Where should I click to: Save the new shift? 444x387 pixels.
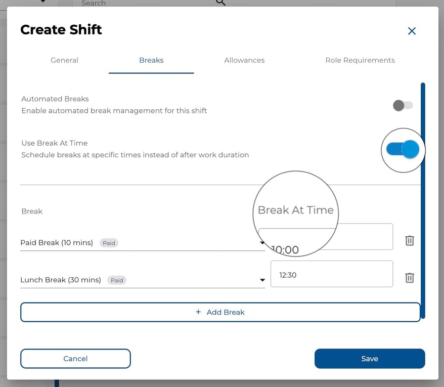click(370, 359)
